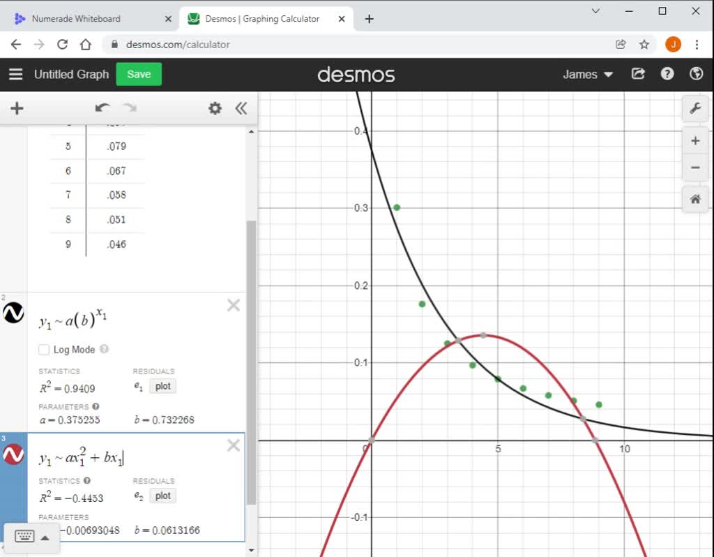Open graph settings wrench

(x=695, y=108)
